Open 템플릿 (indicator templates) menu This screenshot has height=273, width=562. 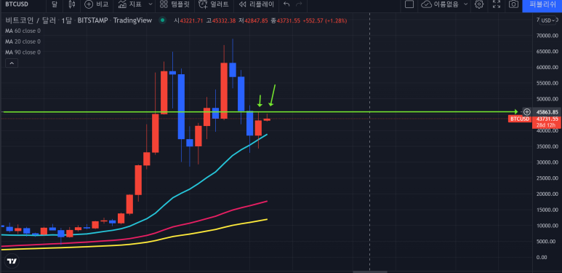174,4
